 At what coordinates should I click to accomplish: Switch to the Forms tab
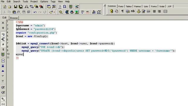[154, 6]
